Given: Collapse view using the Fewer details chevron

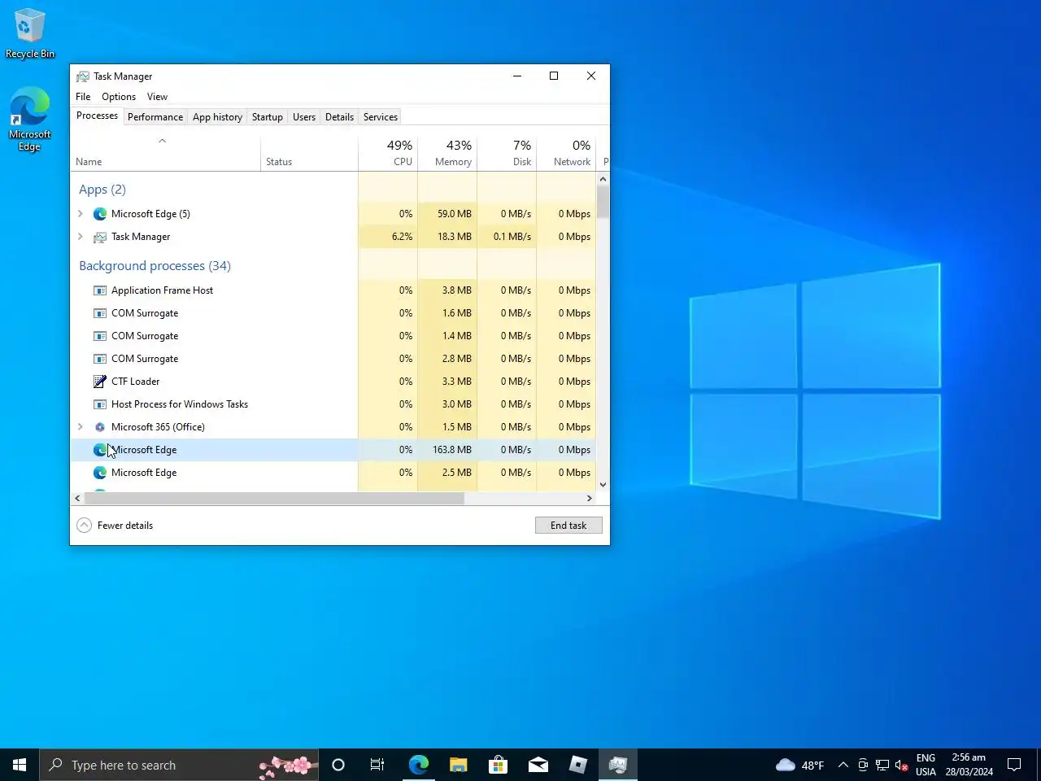Looking at the screenshot, I should [84, 526].
